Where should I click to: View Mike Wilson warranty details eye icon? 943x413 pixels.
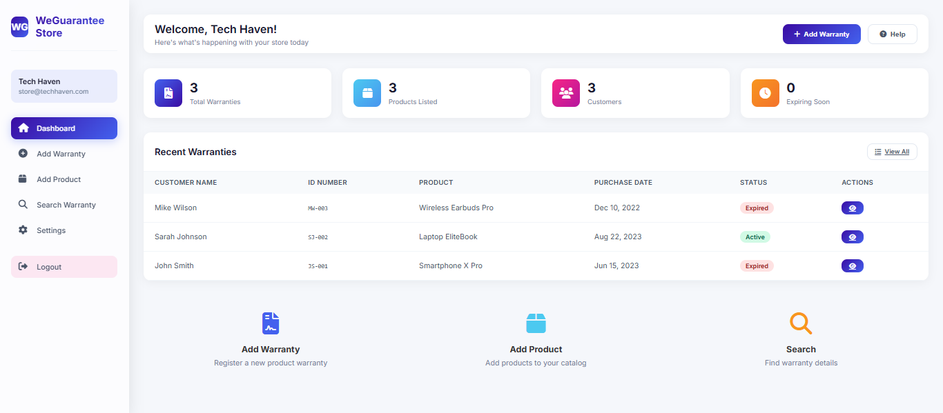(853, 208)
